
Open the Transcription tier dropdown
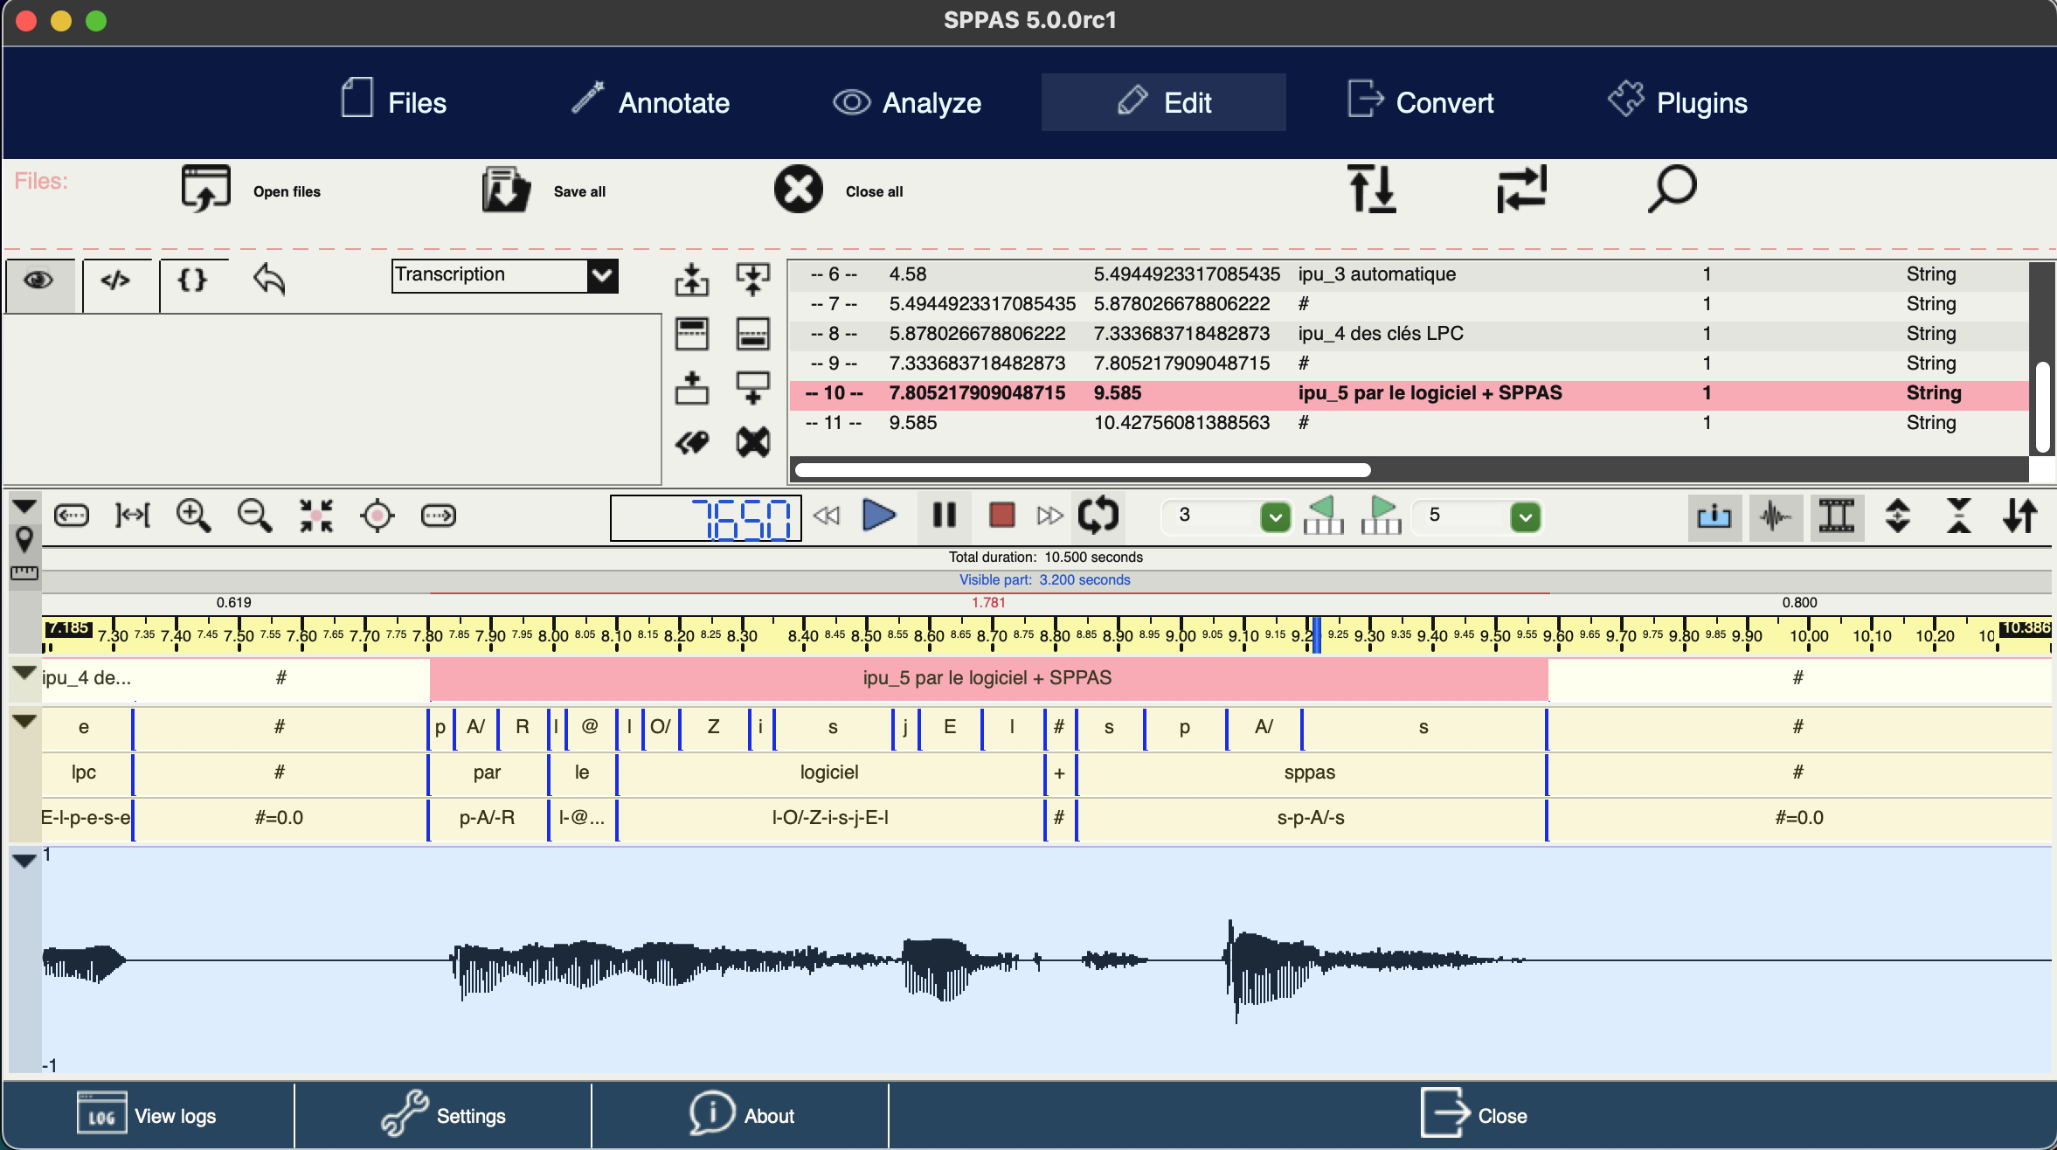coord(602,275)
